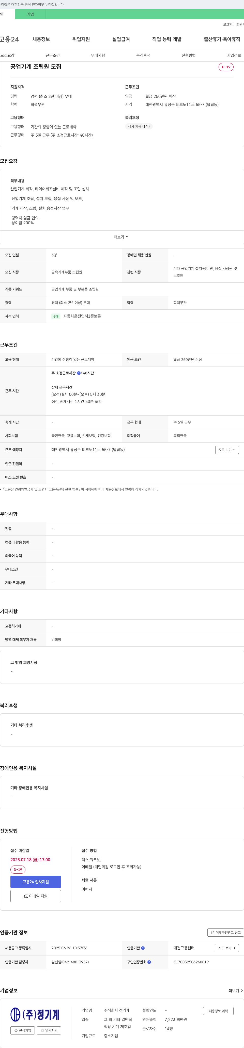Click the deadline 2025.07.18 (금) 17:00
This screenshot has height=1048, width=244.
pyautogui.click(x=30, y=860)
